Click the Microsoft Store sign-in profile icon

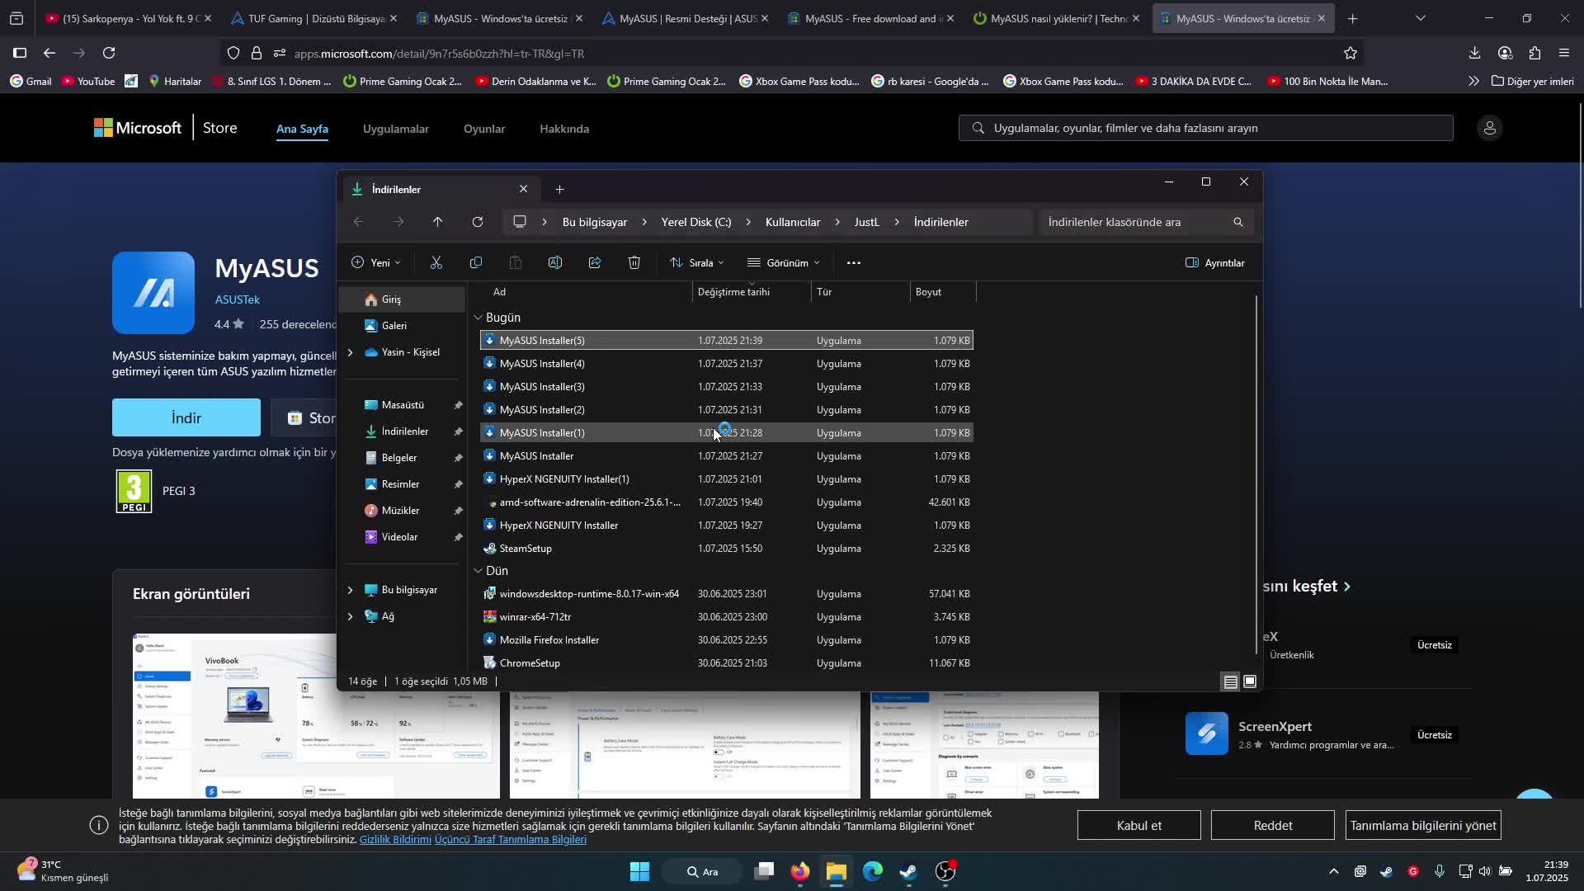[1490, 128]
